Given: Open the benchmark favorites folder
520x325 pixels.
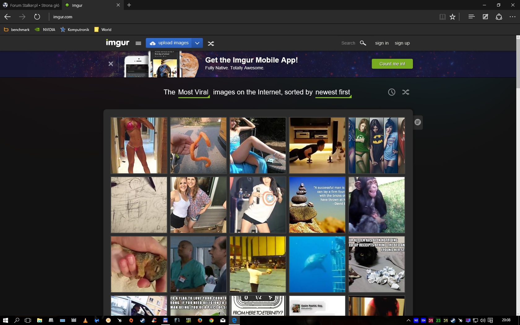Looking at the screenshot, I should [x=17, y=29].
